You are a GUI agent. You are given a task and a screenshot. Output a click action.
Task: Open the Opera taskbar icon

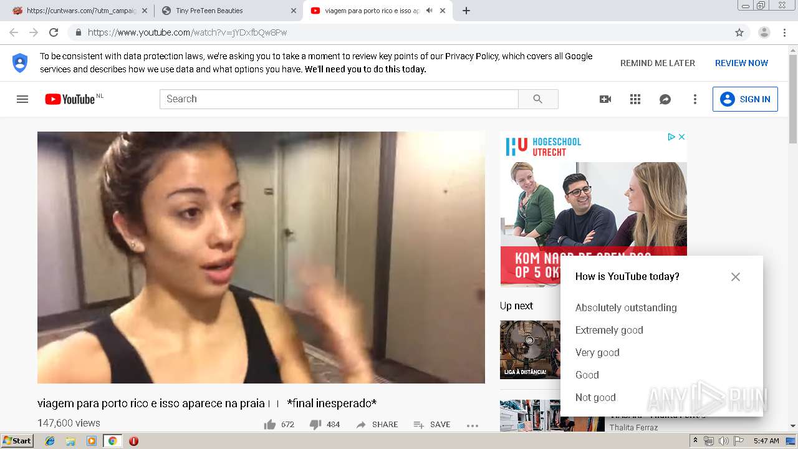click(133, 441)
